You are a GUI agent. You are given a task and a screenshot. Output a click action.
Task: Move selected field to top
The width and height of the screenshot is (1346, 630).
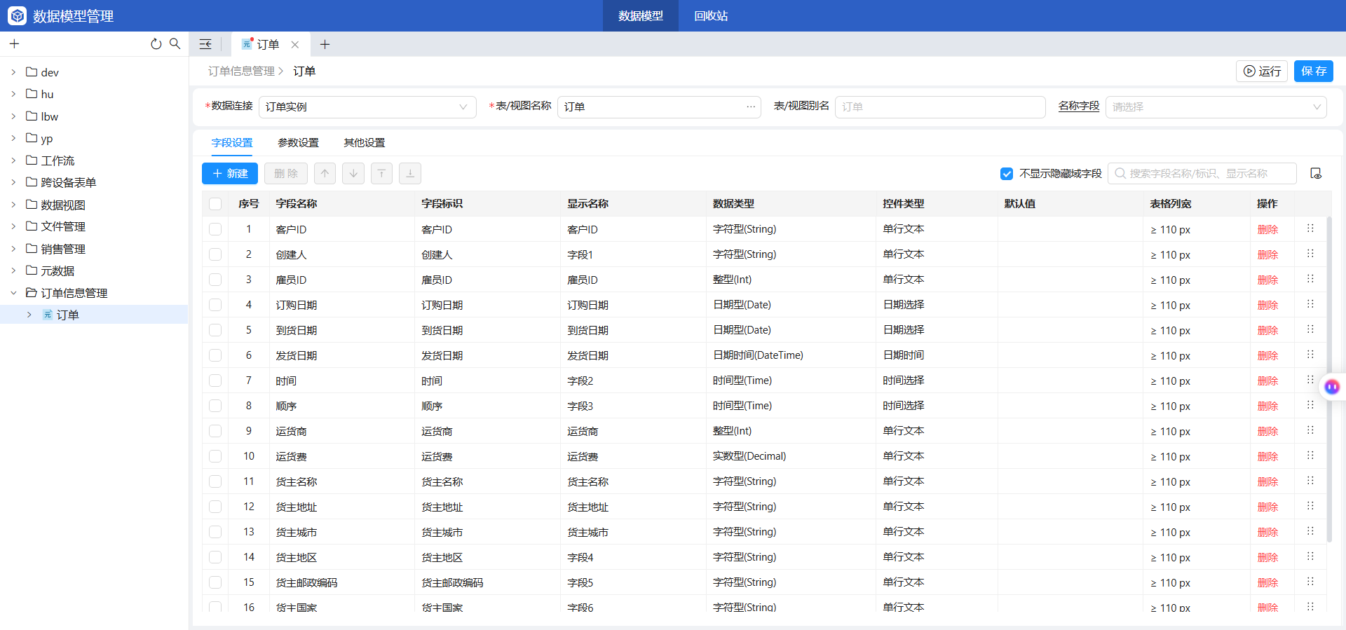click(x=381, y=173)
